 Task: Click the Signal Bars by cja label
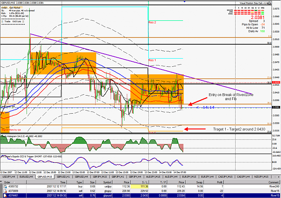click(x=11, y=129)
